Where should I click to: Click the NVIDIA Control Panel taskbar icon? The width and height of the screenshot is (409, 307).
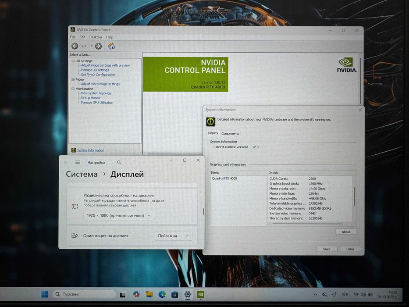coord(200,294)
